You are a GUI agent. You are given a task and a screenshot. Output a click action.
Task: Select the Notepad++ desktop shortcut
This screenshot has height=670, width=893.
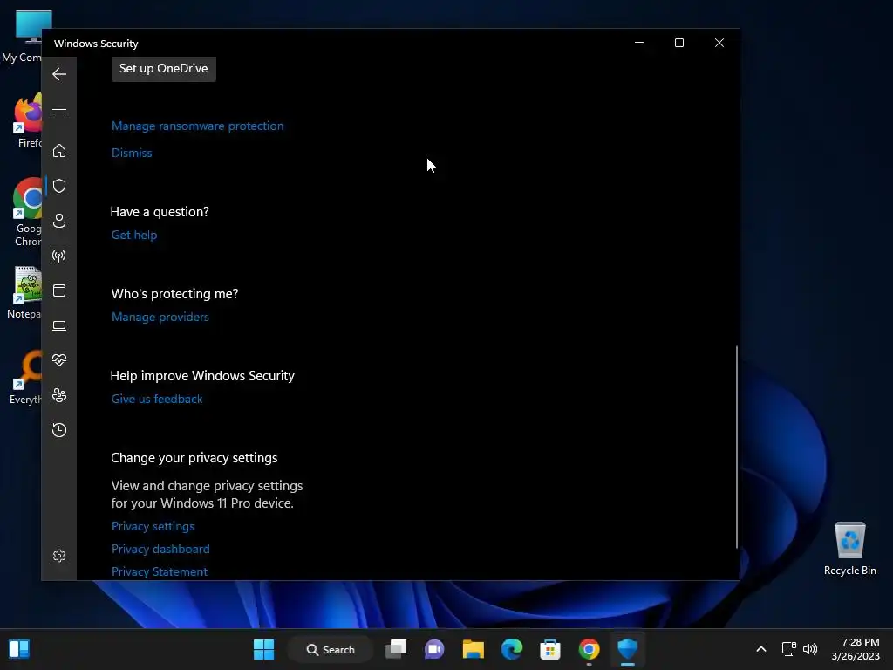tap(24, 293)
